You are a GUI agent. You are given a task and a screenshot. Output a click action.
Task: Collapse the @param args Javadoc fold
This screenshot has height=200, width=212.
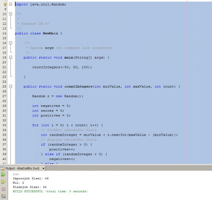pos(10,43)
